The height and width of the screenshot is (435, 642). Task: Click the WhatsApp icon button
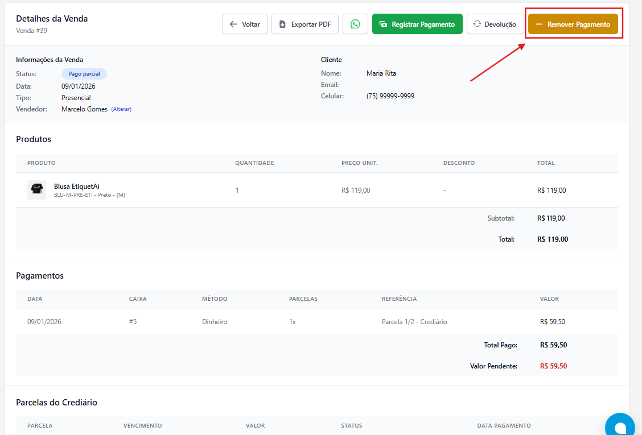click(355, 24)
